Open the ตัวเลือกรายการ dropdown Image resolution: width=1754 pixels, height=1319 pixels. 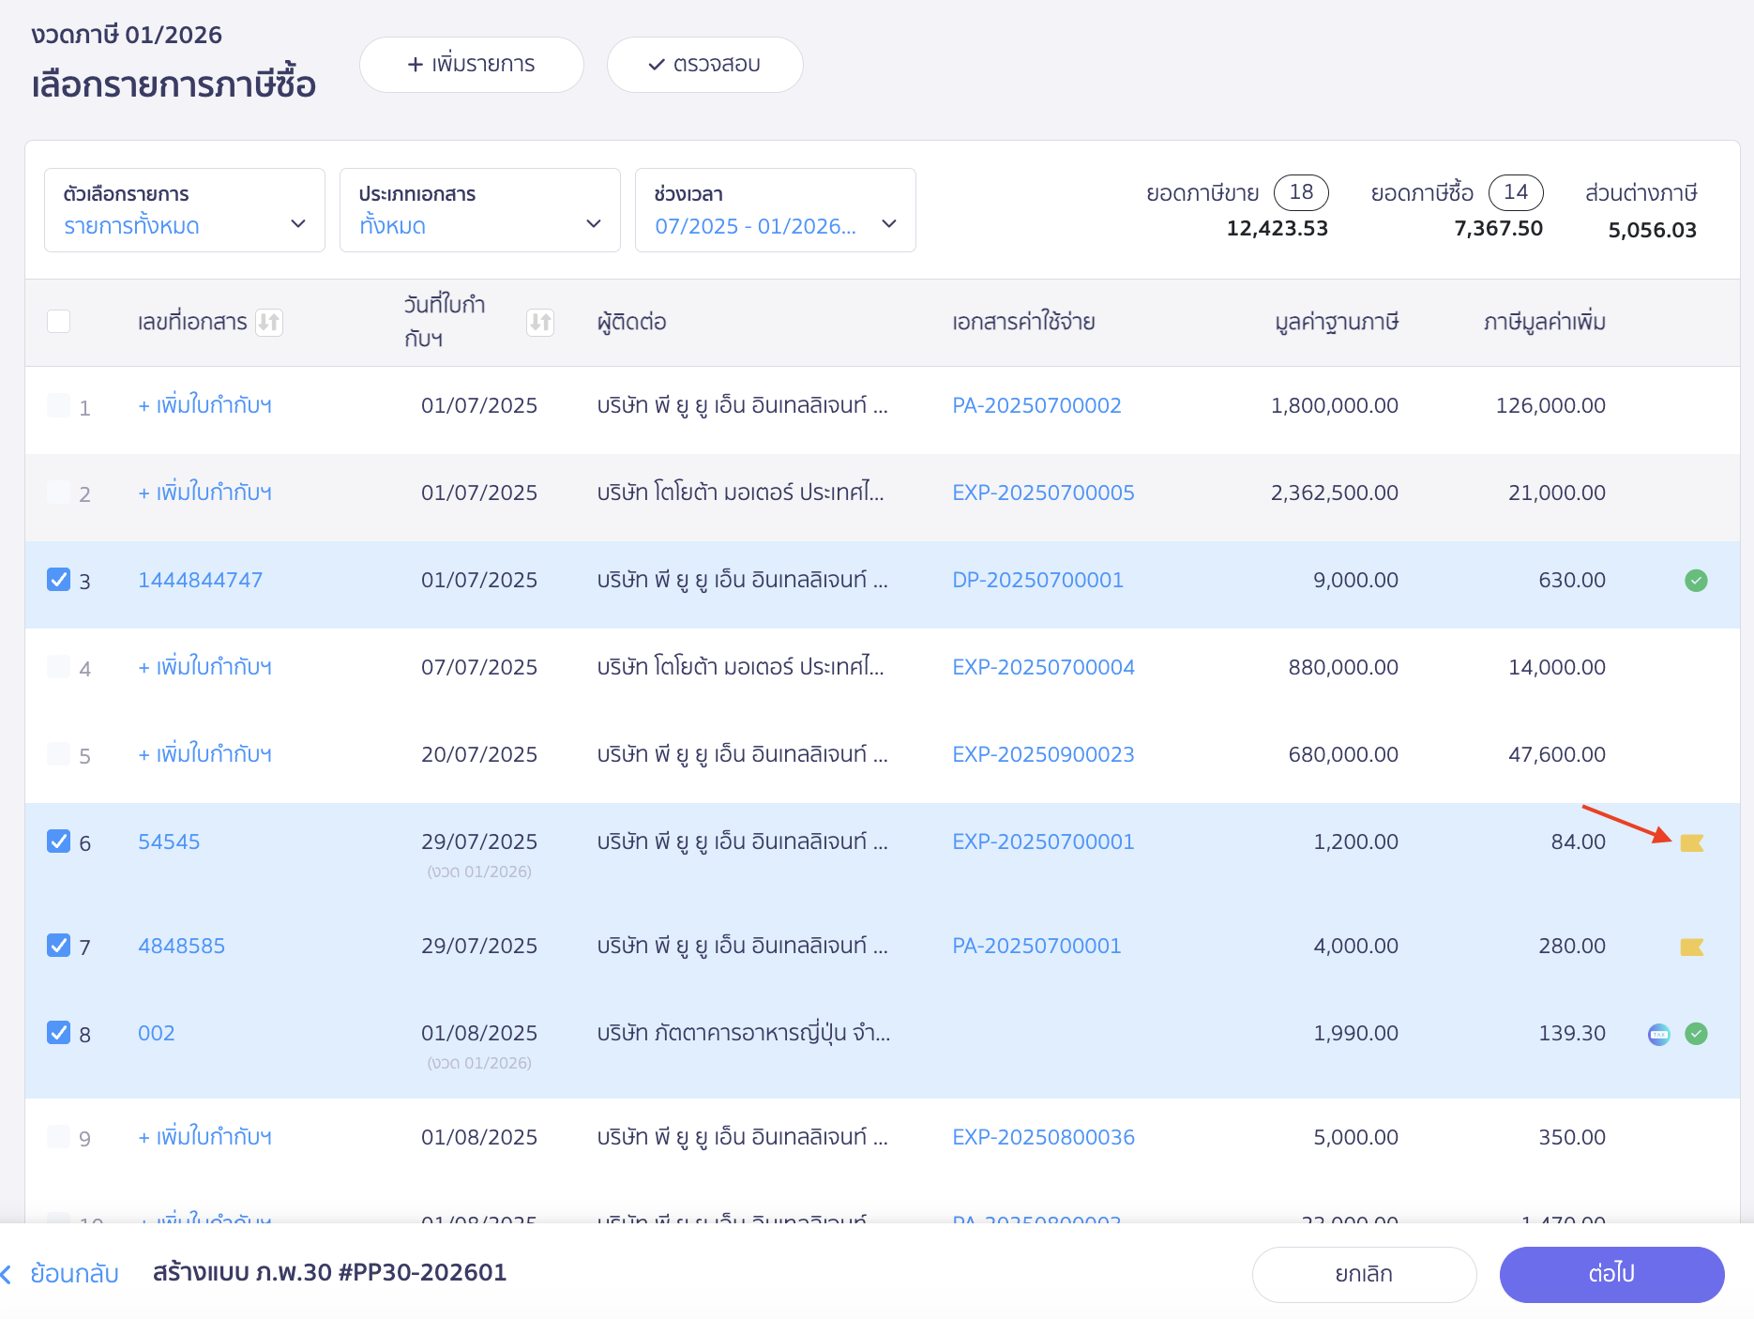(185, 210)
